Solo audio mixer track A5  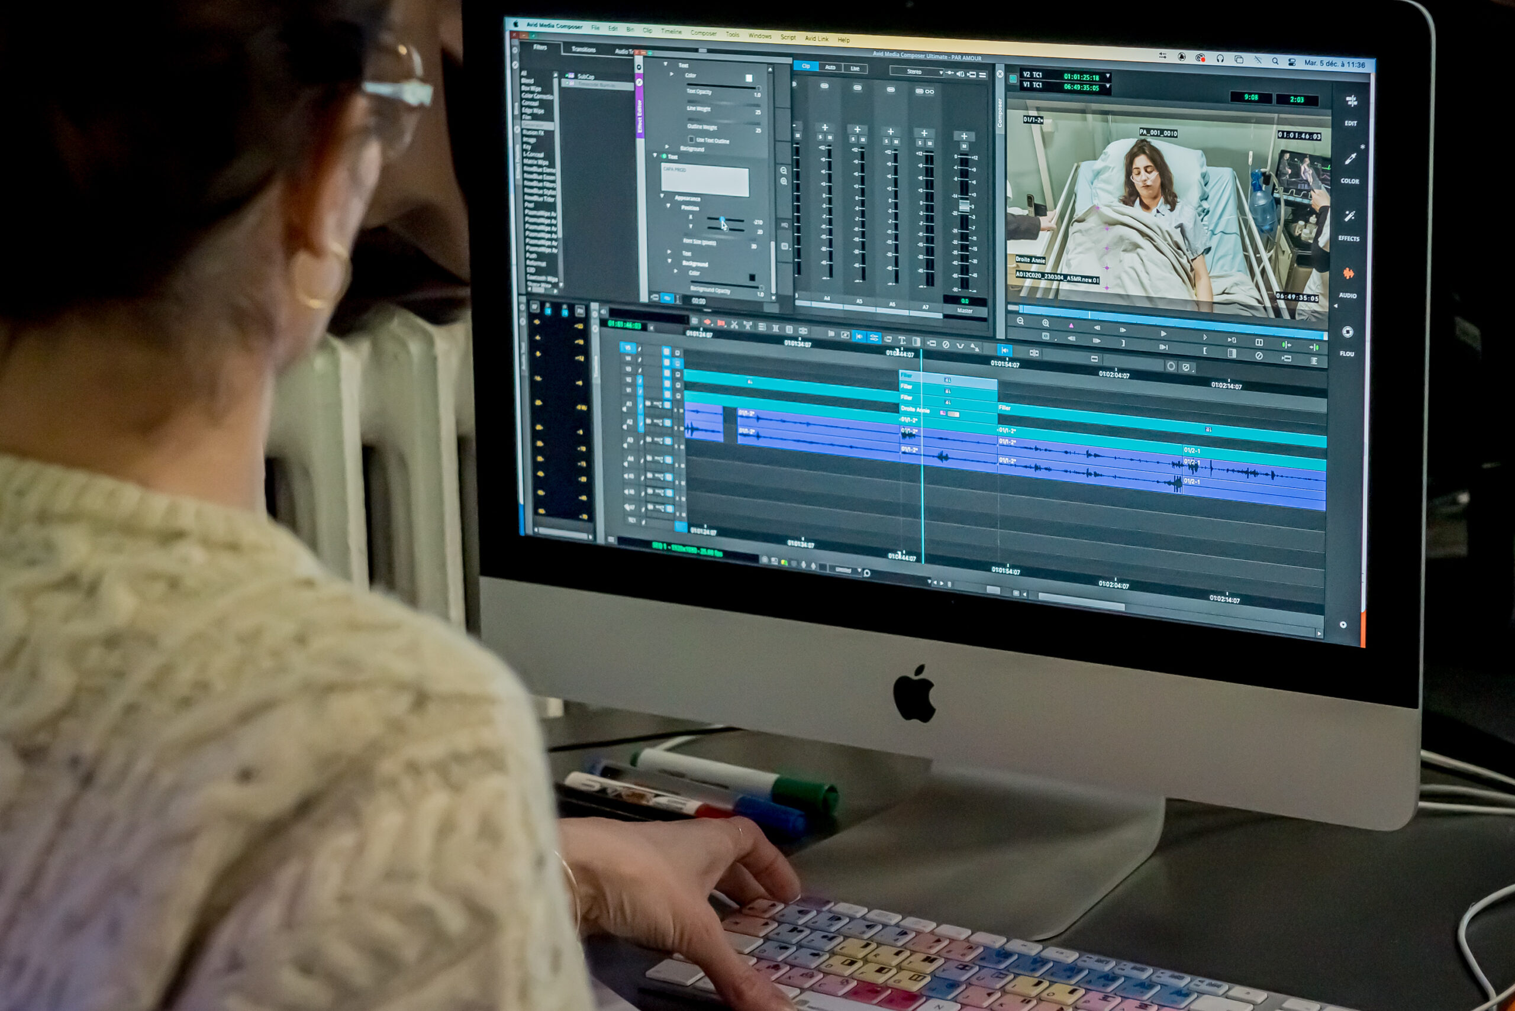tap(853, 139)
